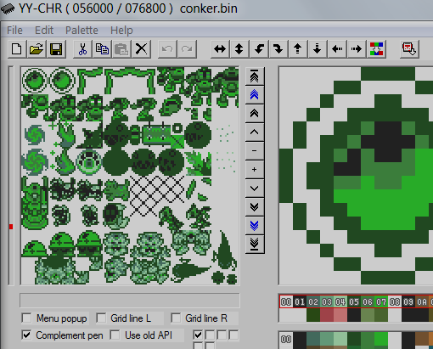Click the RGB color replace icon

(x=376, y=49)
